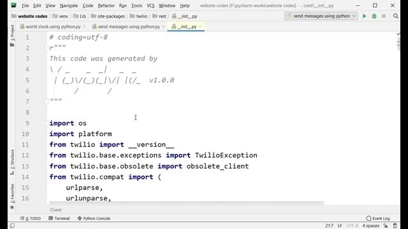408x229 pixels.
Task: Open the View menu
Action: pos(50,6)
